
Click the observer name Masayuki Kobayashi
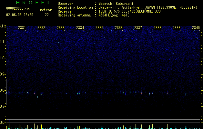(116, 4)
